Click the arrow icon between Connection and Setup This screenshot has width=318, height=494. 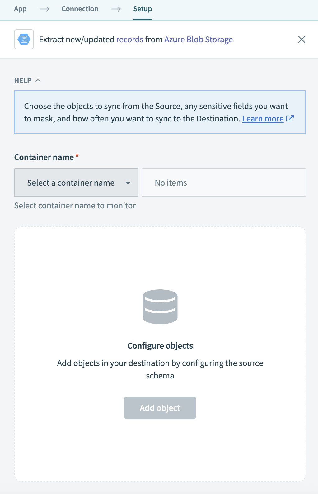pyautogui.click(x=116, y=9)
